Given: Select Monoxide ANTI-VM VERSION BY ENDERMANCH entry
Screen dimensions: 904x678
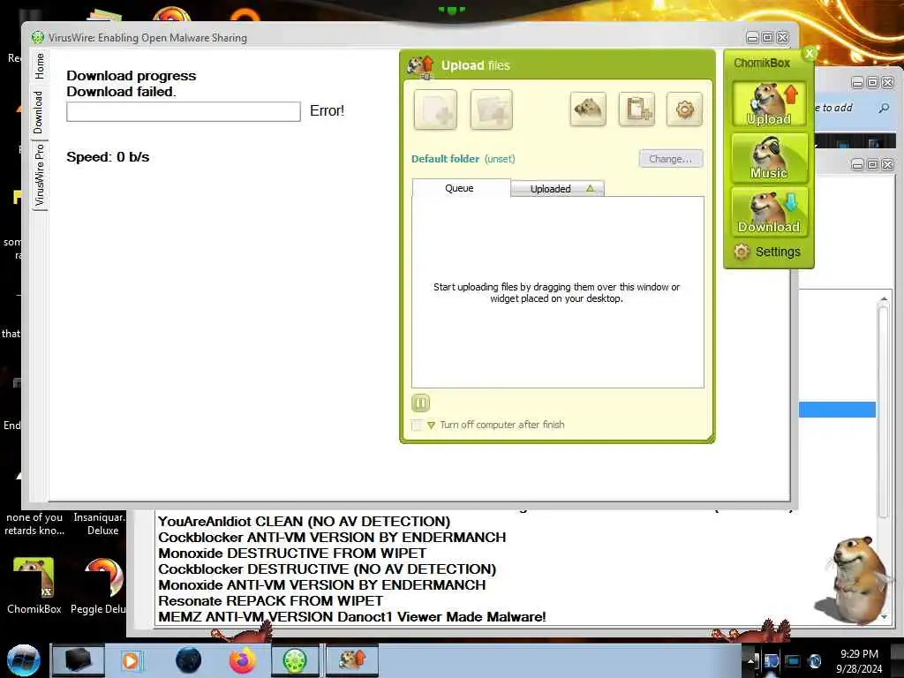Looking at the screenshot, I should [x=321, y=584].
